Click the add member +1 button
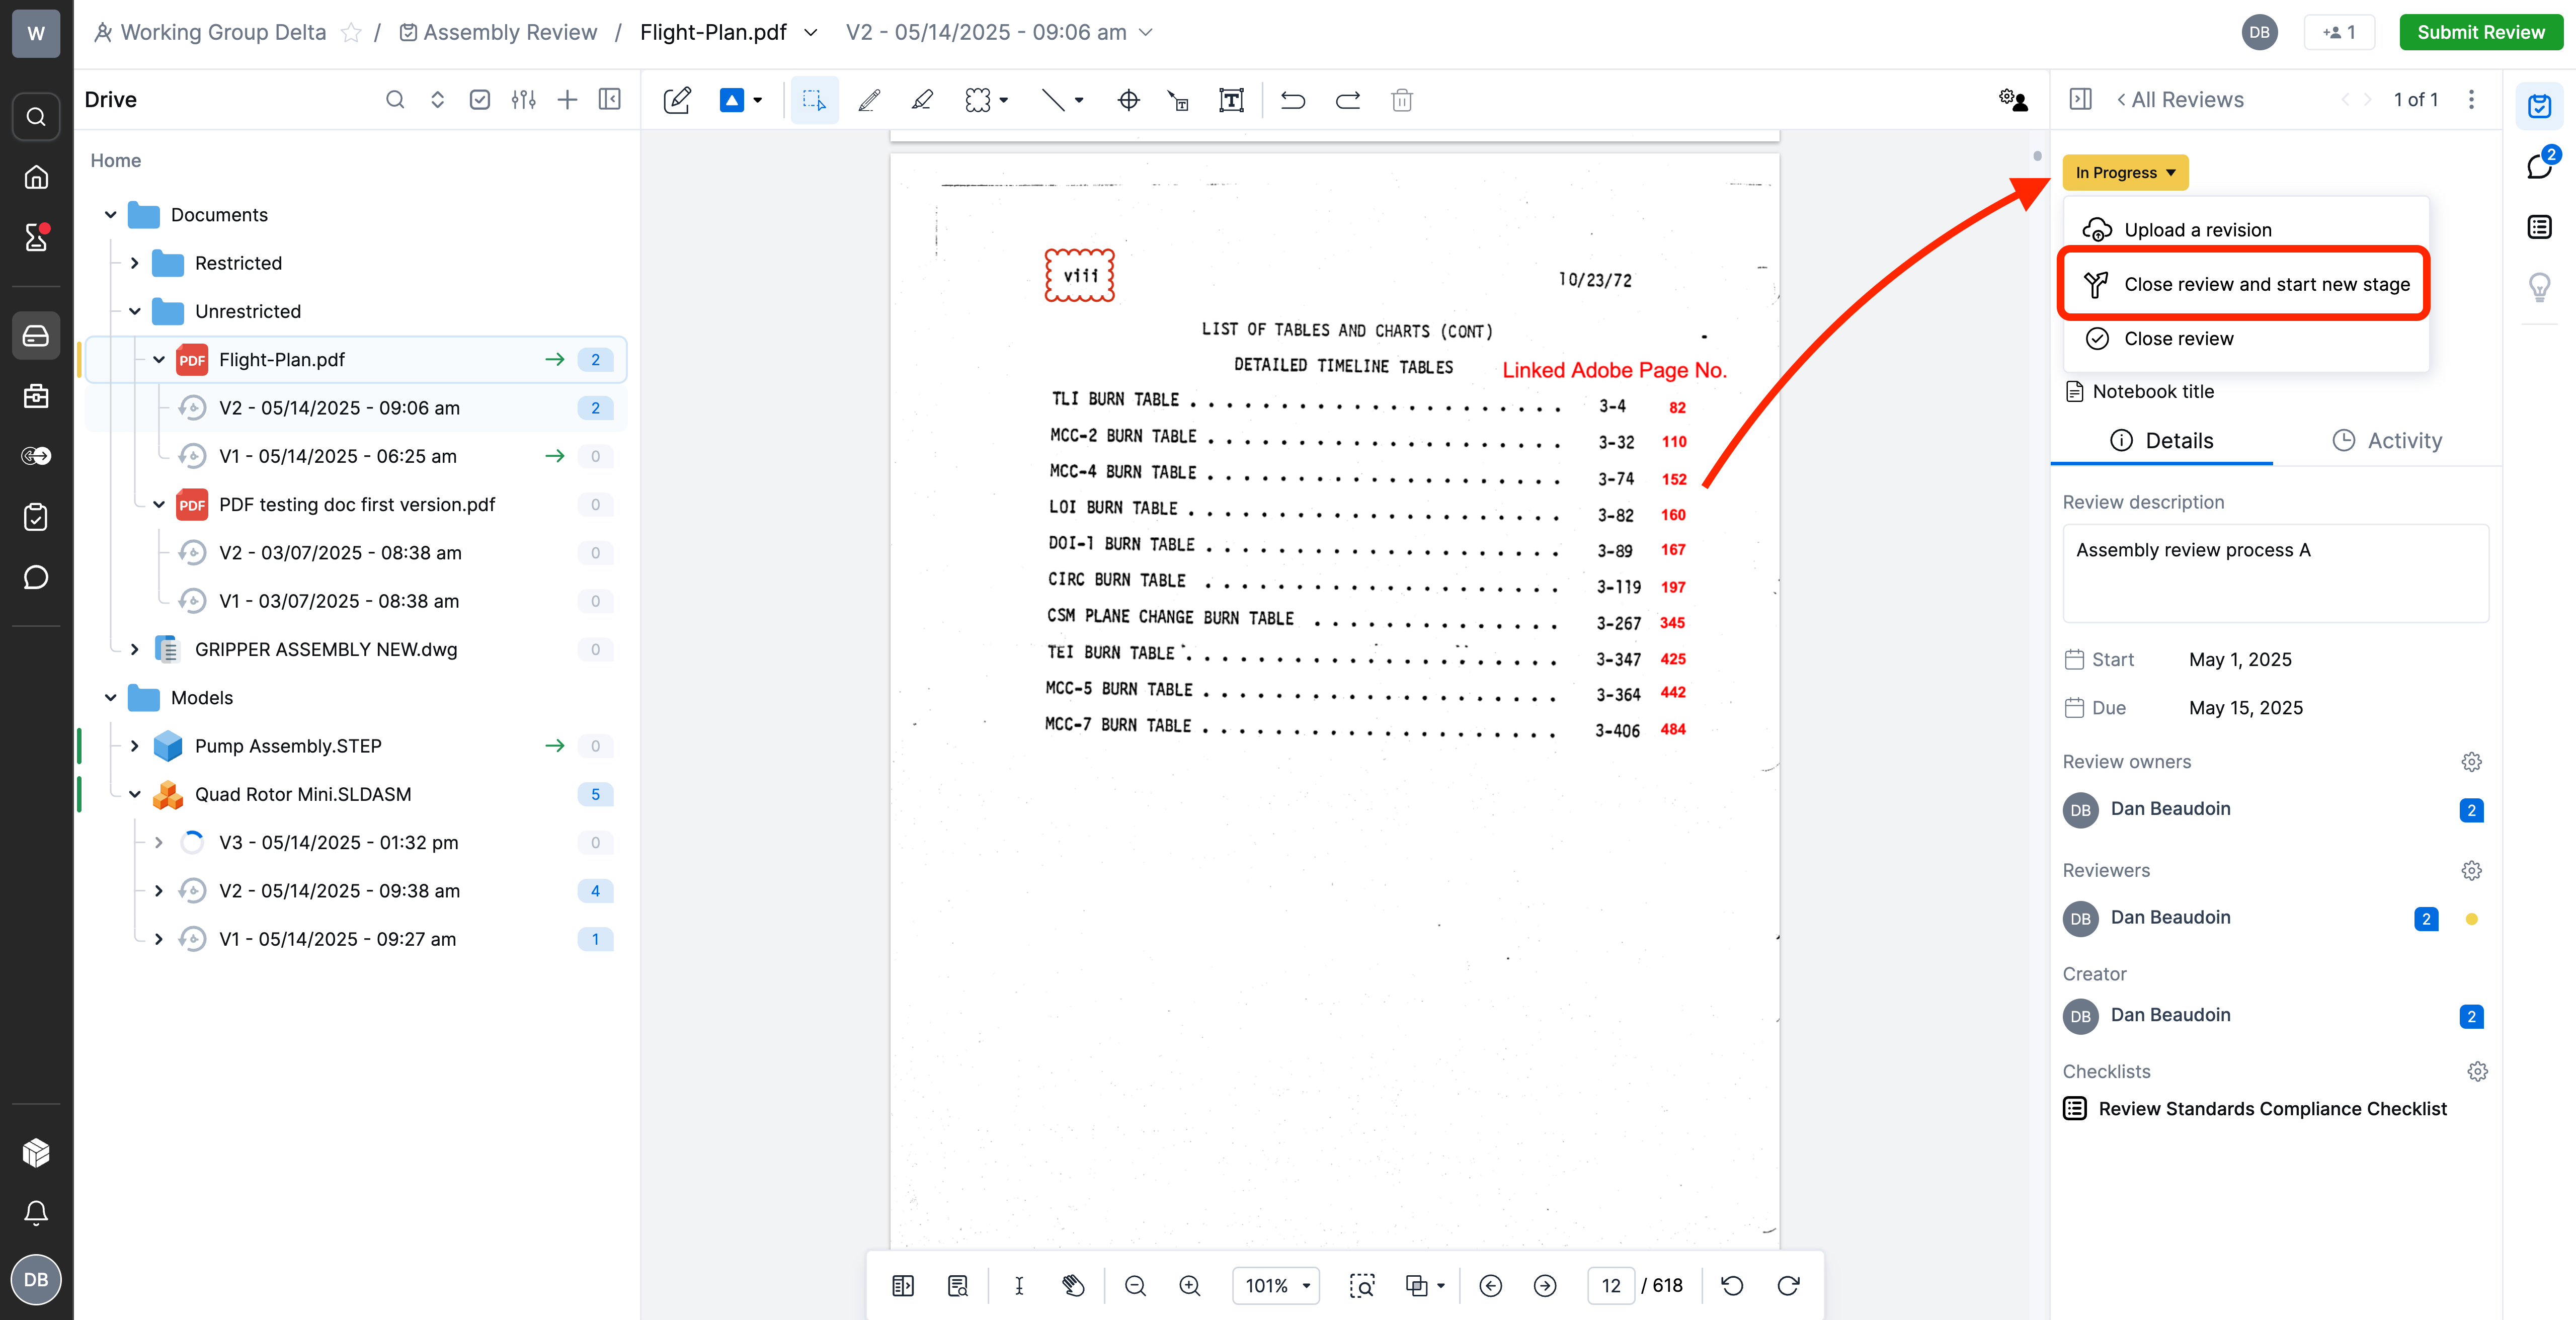Viewport: 2576px width, 1320px height. [x=2339, y=32]
